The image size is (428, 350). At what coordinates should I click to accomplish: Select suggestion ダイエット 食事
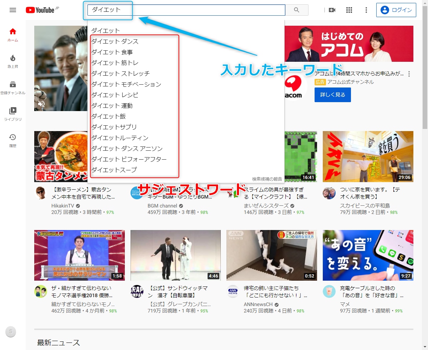tap(186, 52)
